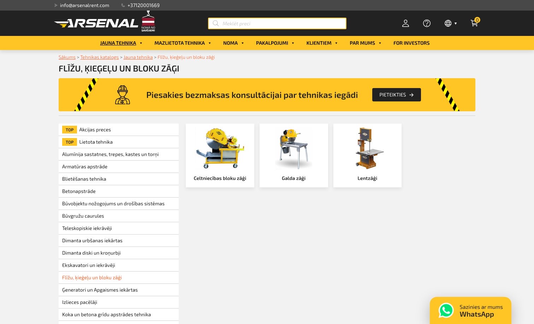Click the phone icon beside the number

click(123, 5)
